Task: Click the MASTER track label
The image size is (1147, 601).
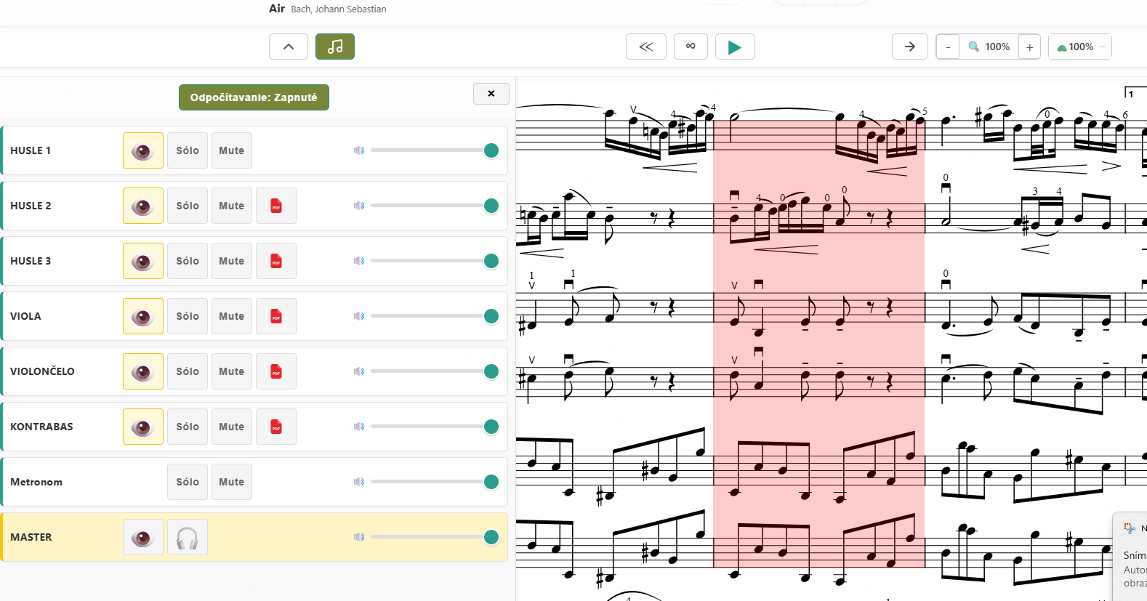Action: (x=31, y=537)
